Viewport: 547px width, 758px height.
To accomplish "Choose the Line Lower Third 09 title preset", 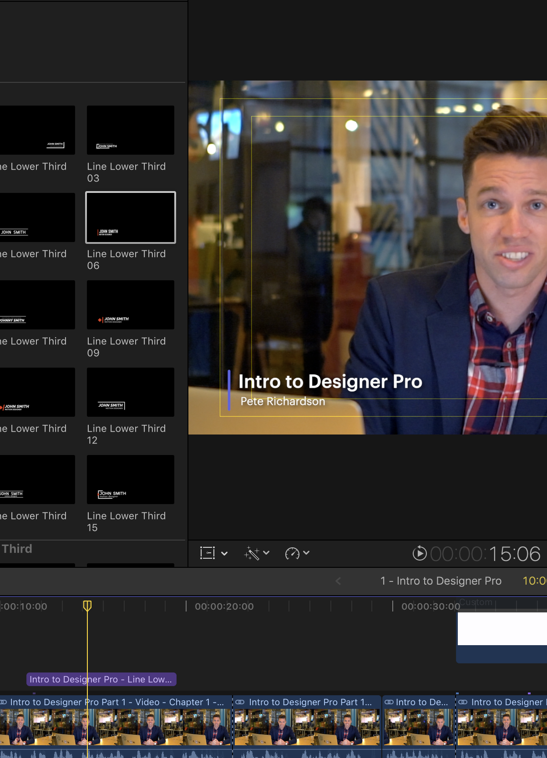I will 131,305.
